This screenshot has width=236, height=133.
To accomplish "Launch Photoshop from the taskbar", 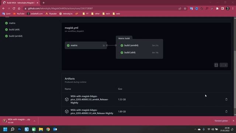I will (20, 129).
